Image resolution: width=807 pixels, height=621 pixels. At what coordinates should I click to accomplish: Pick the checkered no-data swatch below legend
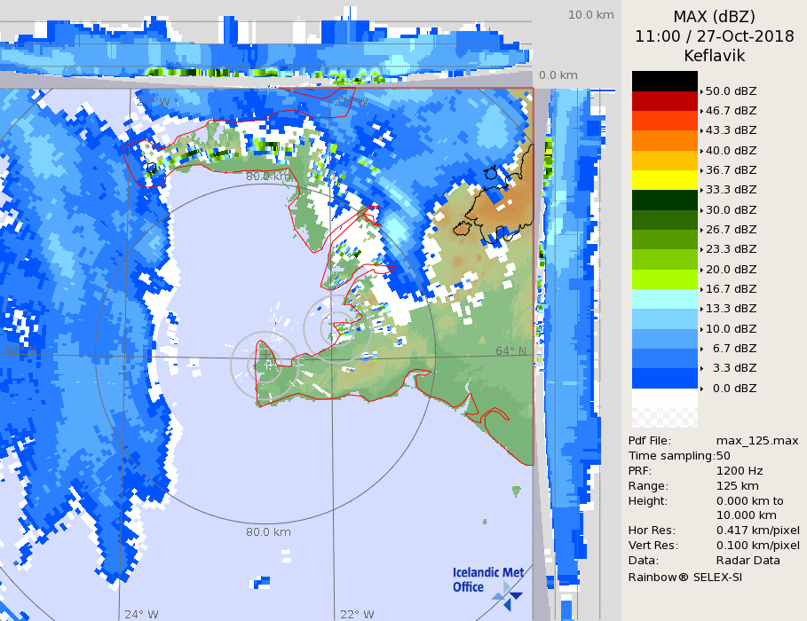[664, 408]
